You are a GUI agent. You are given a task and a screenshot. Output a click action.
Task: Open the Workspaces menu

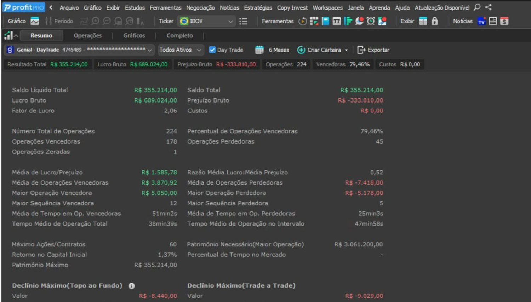point(327,7)
